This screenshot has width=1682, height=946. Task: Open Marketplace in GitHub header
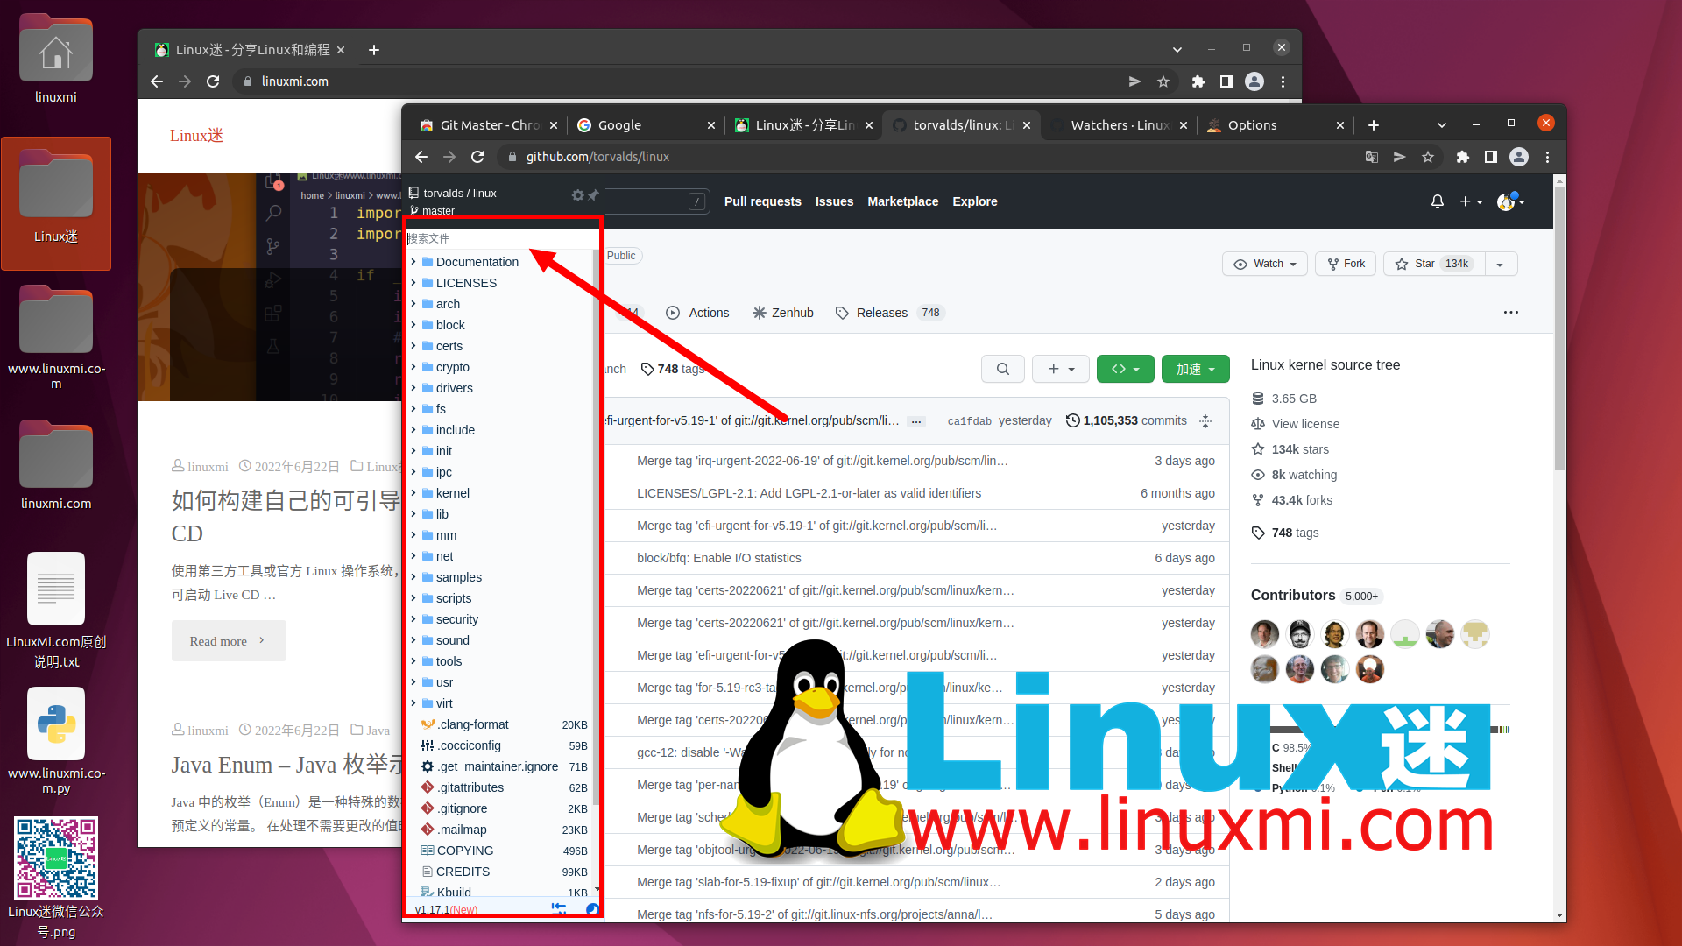tap(902, 201)
